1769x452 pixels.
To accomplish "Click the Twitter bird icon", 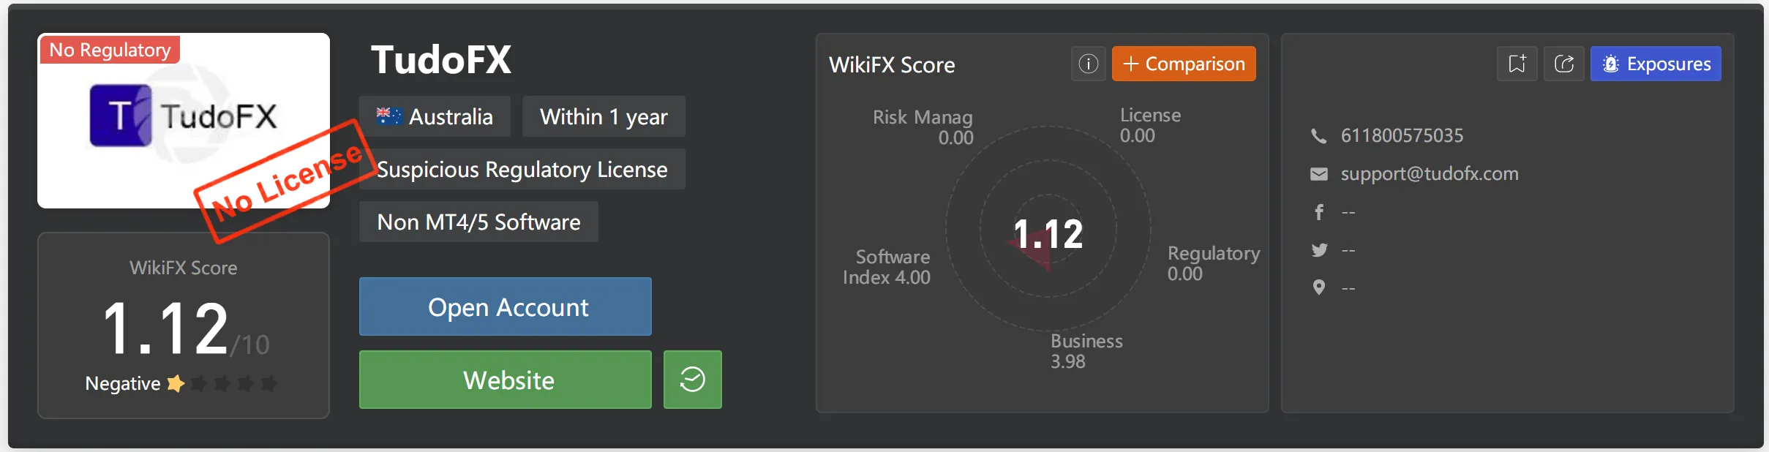I will [x=1319, y=250].
